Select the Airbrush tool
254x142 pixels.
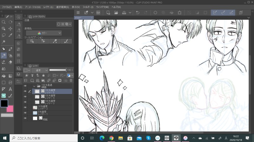pyautogui.click(x=10, y=56)
